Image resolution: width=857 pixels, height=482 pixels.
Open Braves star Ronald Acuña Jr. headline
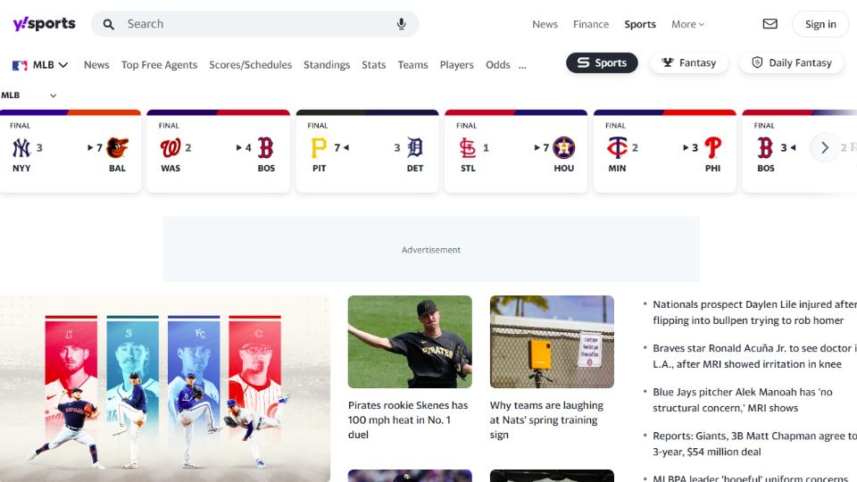coord(753,356)
